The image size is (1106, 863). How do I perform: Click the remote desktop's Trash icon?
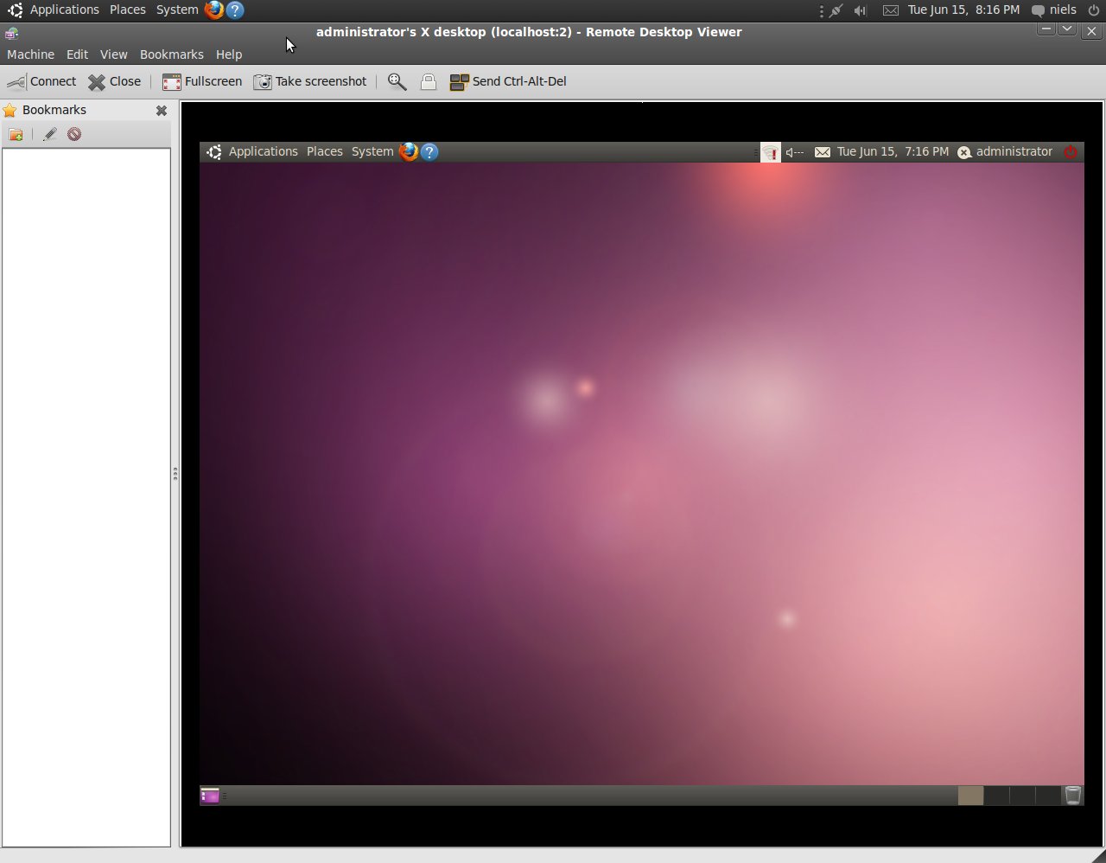[x=1072, y=795]
